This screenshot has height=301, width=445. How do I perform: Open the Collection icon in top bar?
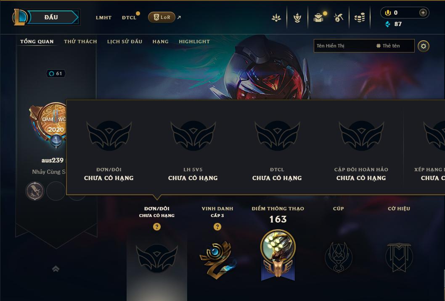(x=297, y=18)
